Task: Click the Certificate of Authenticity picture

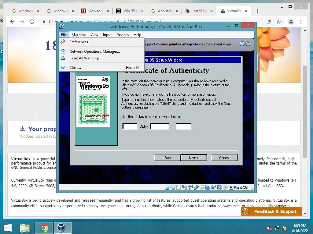Action: pos(93,101)
